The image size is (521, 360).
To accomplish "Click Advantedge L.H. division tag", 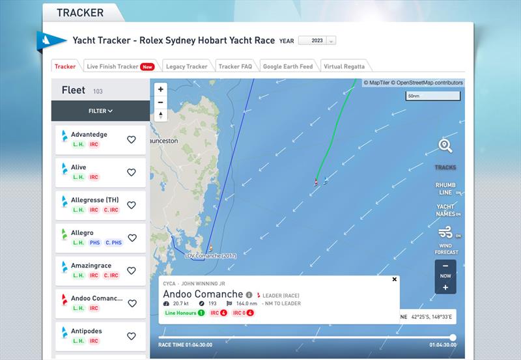I will pyautogui.click(x=78, y=145).
